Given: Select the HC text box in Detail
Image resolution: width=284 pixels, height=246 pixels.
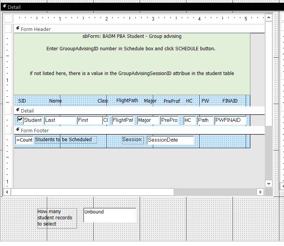Looking at the screenshot, I should (190, 120).
